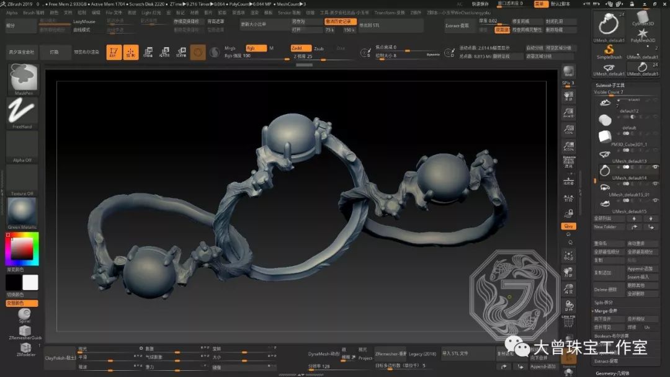Screen dimensions: 670x377
Task: Click the Append button
Action: coord(642,268)
